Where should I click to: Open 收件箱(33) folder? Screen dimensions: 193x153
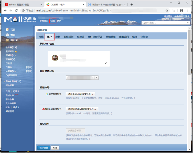click(11, 47)
